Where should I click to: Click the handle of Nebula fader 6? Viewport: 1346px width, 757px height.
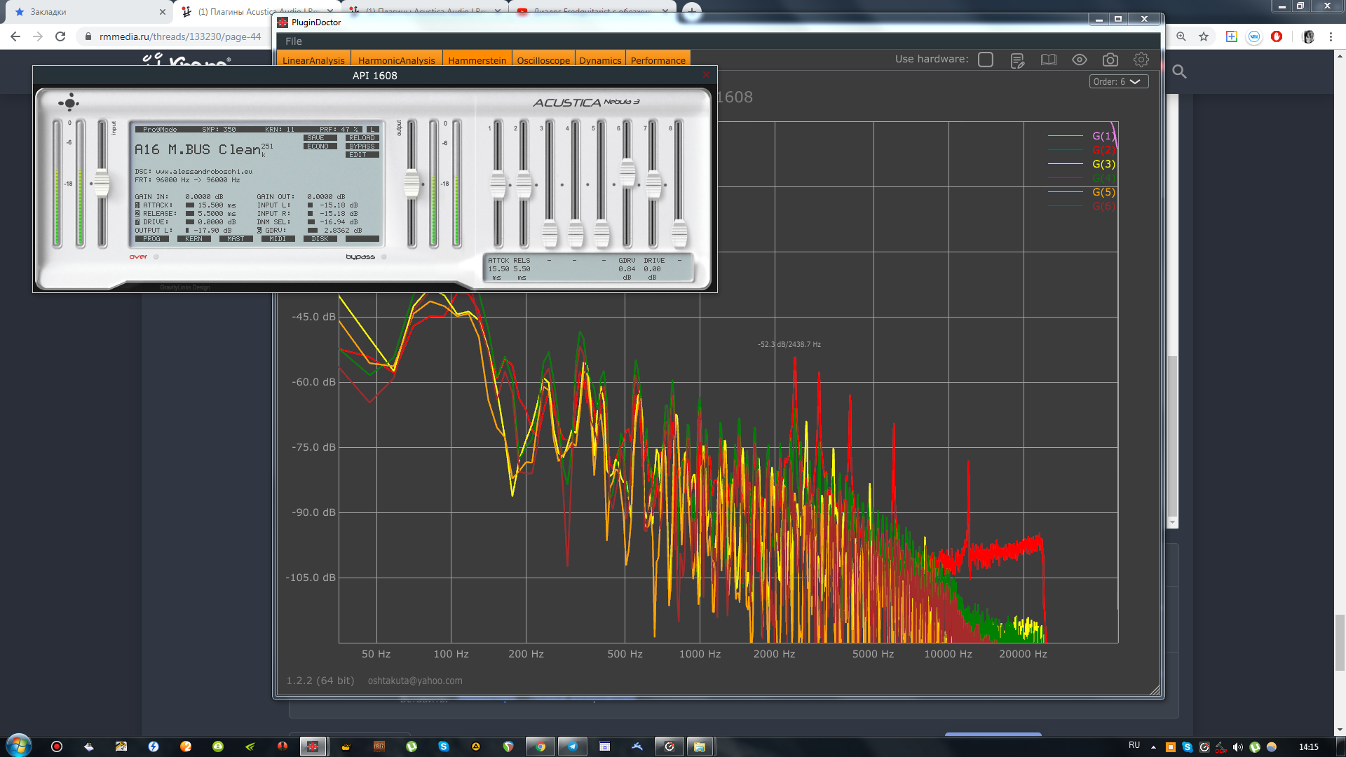click(627, 173)
